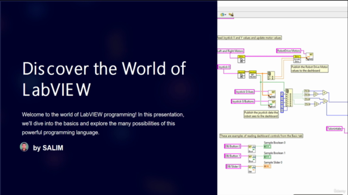Select the "Joystick 0/Axes" string constant

[x=245, y=92]
